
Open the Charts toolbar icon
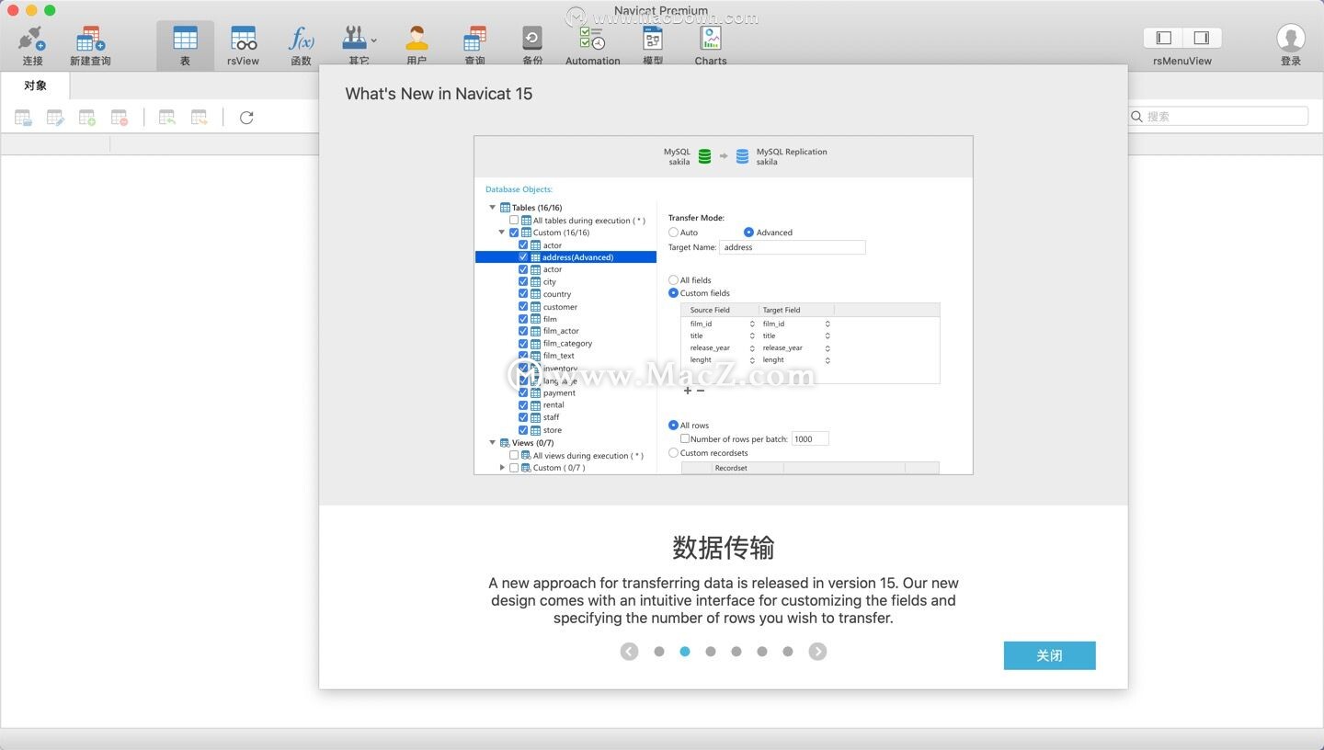(x=711, y=39)
